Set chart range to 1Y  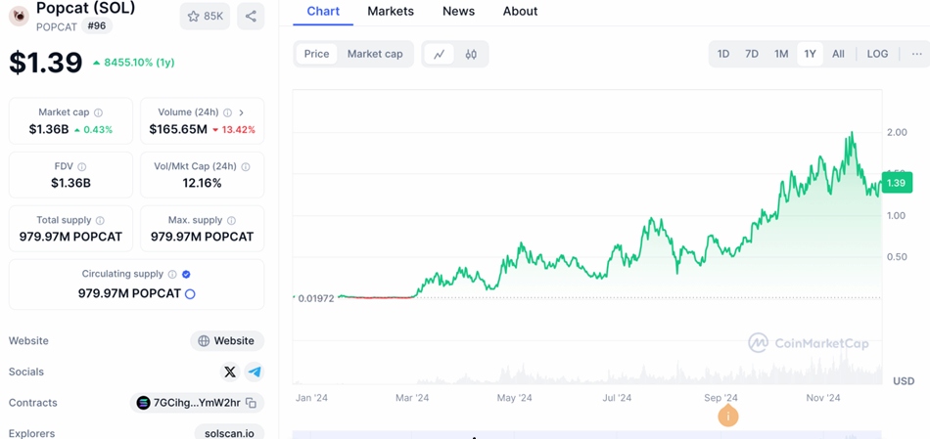point(811,54)
